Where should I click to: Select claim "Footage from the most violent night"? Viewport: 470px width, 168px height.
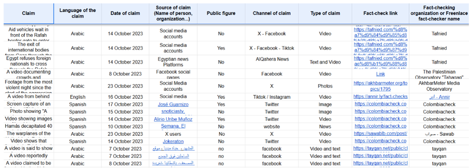tap(28, 86)
